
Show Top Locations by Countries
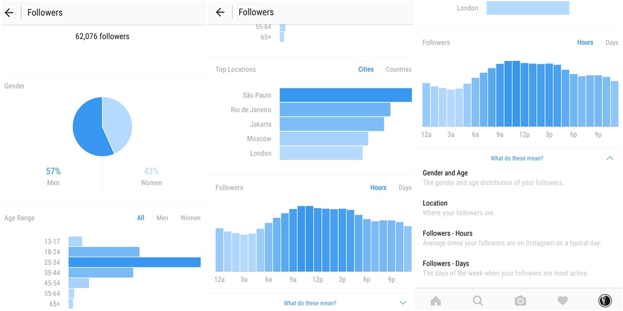click(399, 70)
